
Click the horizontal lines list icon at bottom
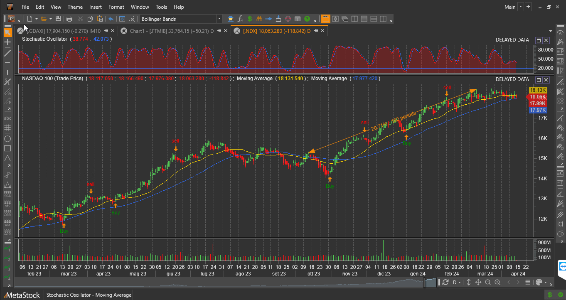(528, 282)
